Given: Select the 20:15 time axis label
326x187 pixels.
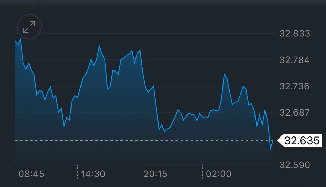Looking at the screenshot, I should [155, 174].
